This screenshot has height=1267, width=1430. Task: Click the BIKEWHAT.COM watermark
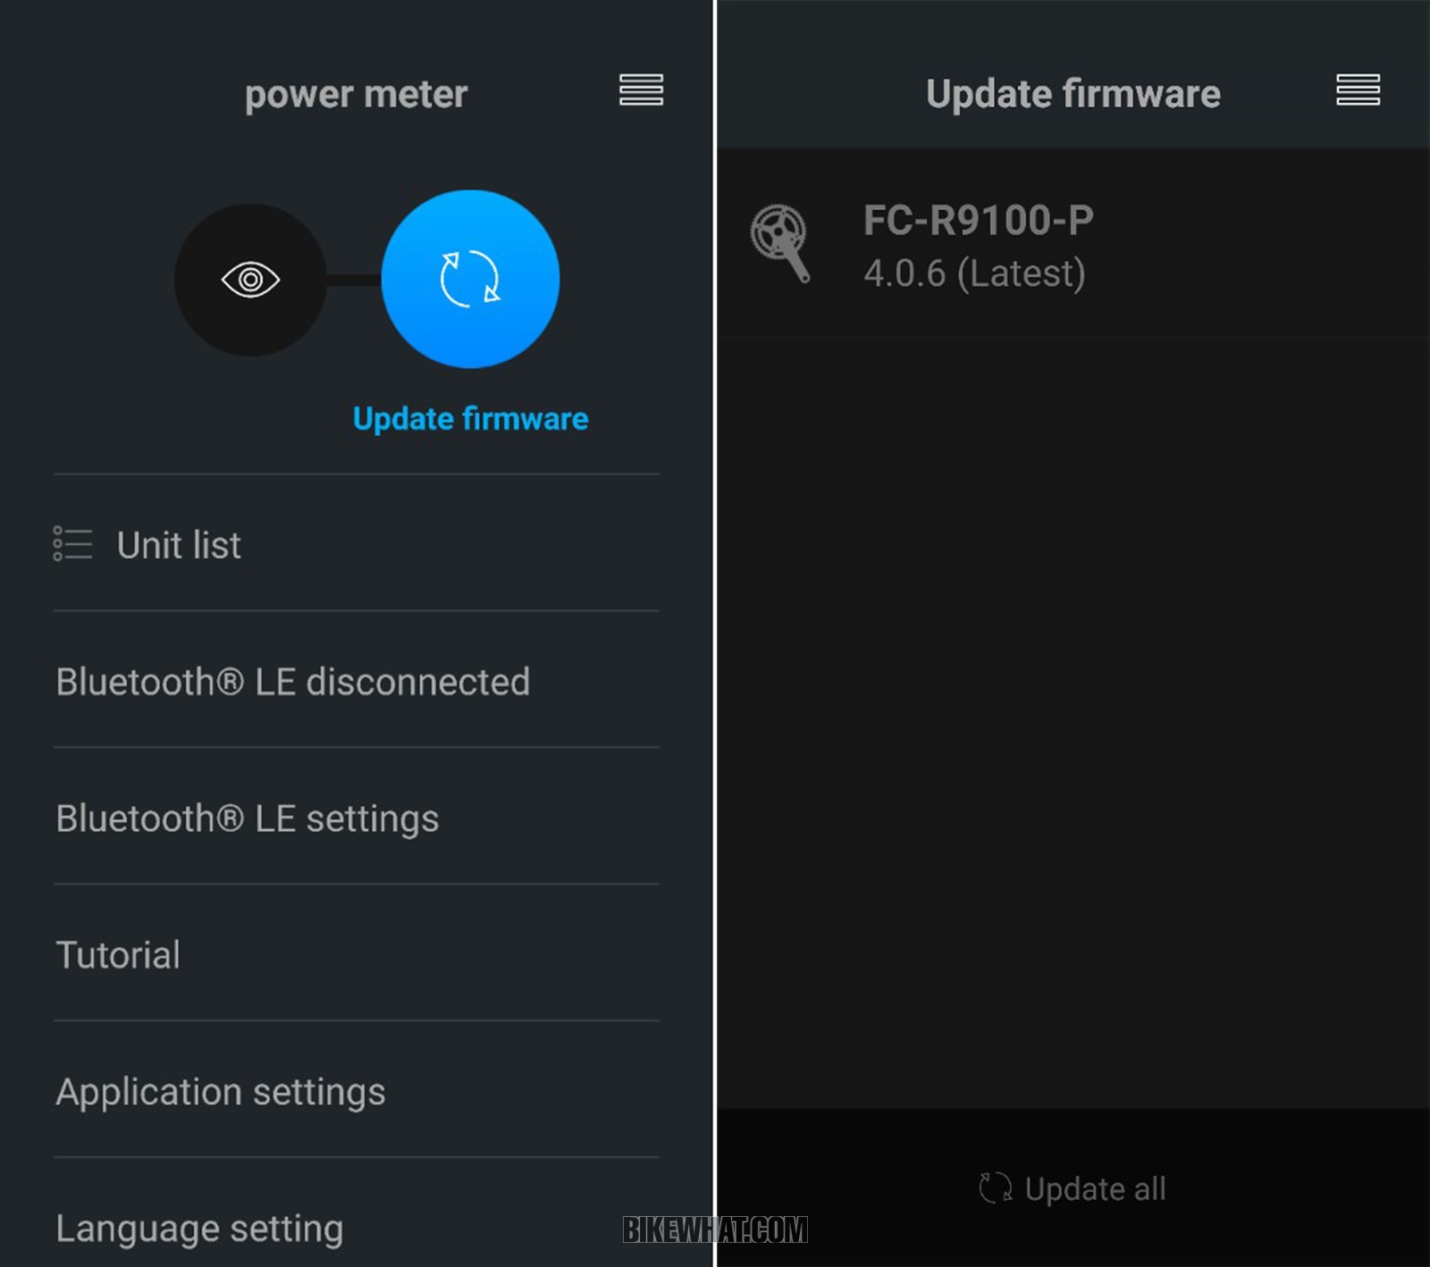715,1229
